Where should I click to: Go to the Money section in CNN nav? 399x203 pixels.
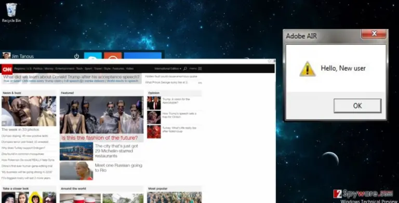[x=49, y=69]
